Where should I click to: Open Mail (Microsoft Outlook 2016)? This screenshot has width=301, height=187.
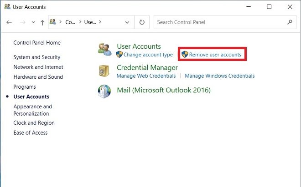[164, 90]
